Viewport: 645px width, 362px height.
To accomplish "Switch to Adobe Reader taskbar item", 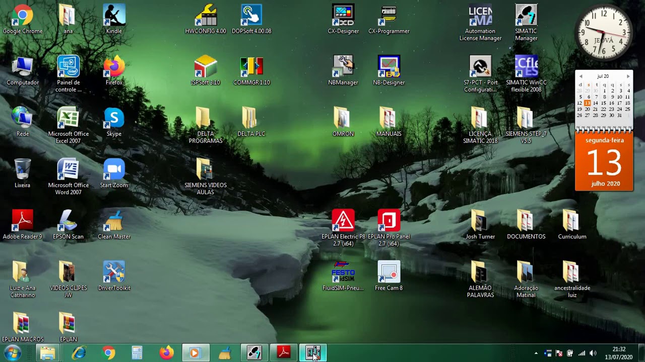I will tap(284, 353).
